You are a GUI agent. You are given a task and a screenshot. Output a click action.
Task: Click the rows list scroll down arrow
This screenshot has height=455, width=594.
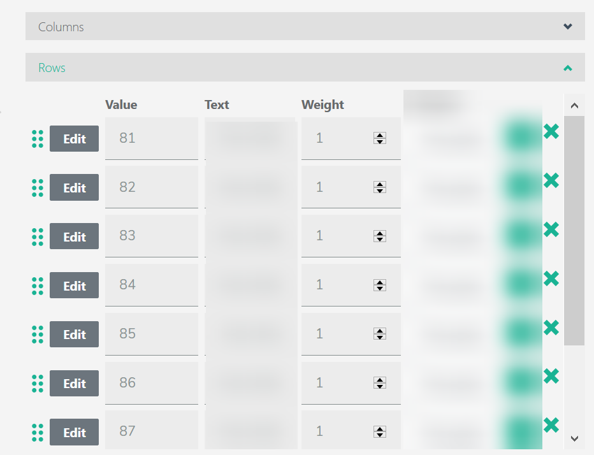pyautogui.click(x=574, y=438)
